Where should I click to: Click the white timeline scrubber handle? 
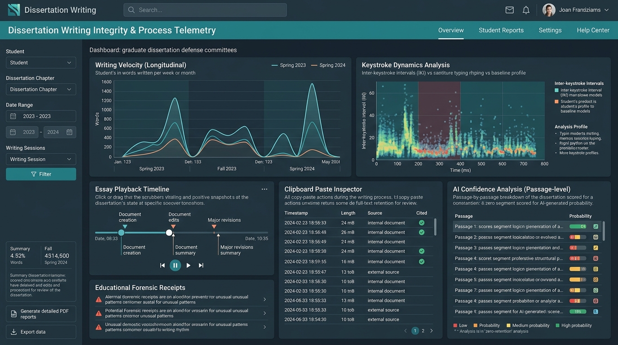click(169, 233)
